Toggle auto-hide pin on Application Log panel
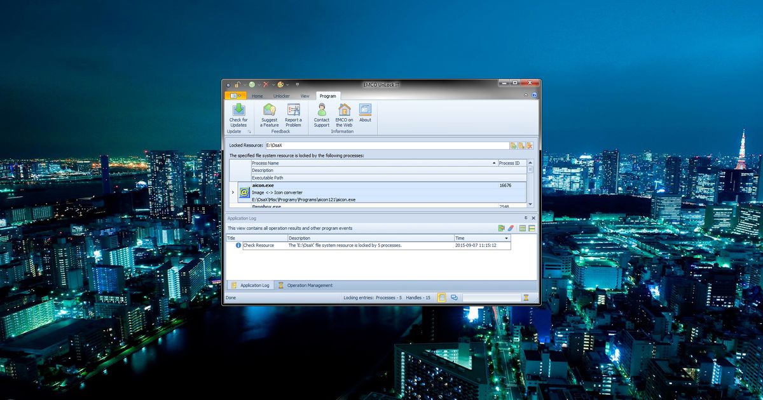Screen dimensions: 763x400 tap(525, 218)
